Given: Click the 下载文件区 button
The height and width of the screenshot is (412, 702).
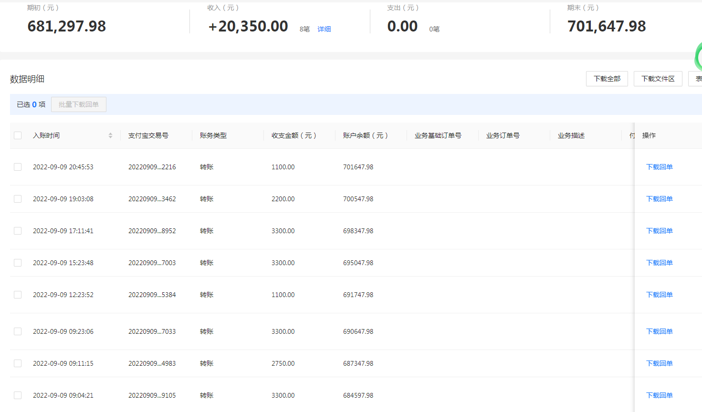Looking at the screenshot, I should tap(658, 79).
